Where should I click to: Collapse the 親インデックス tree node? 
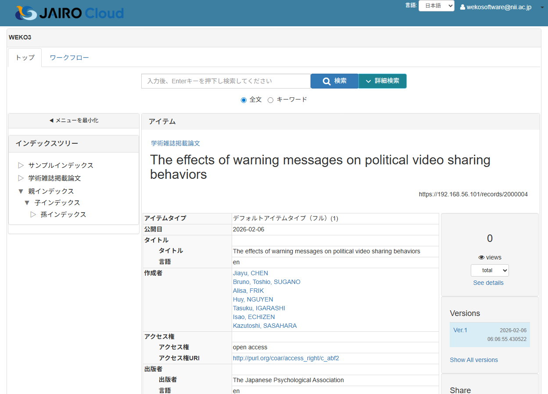point(21,192)
